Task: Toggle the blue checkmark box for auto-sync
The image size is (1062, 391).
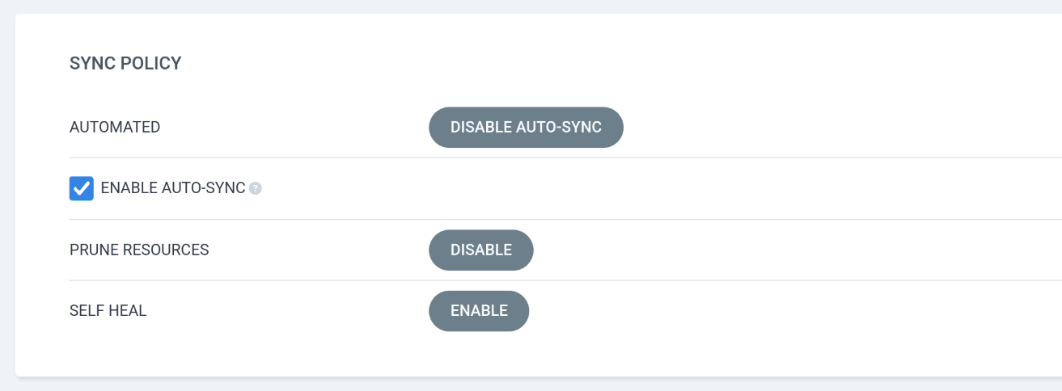Action: click(x=82, y=189)
